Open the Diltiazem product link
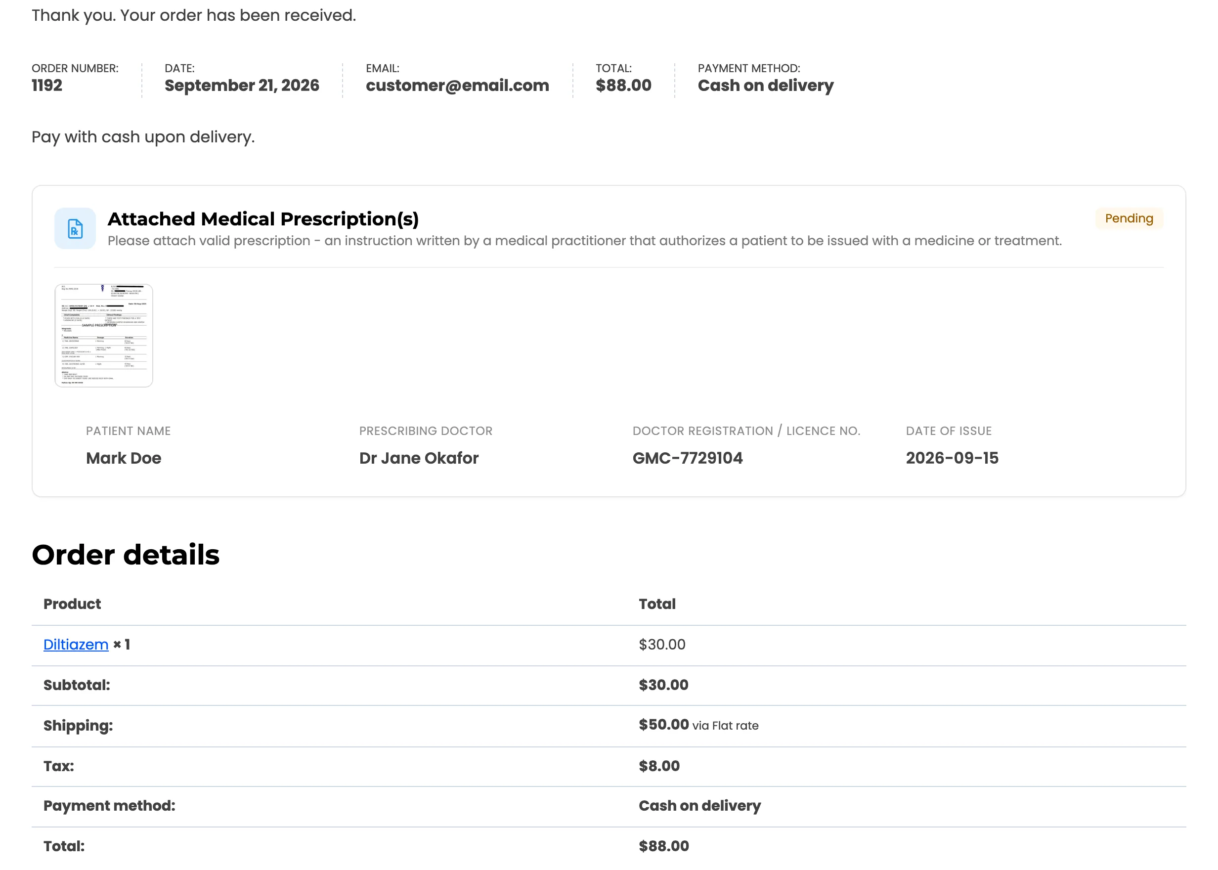The height and width of the screenshot is (870, 1218). (x=76, y=645)
